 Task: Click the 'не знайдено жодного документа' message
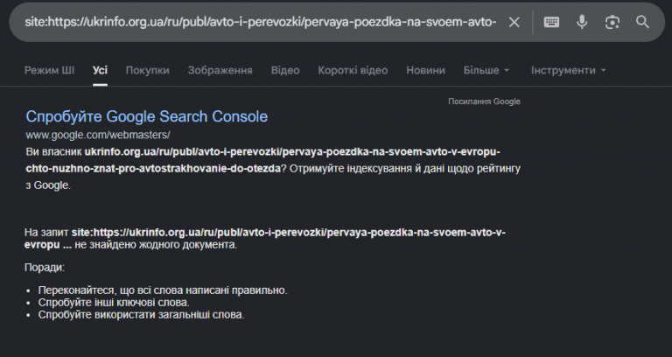tap(156, 245)
